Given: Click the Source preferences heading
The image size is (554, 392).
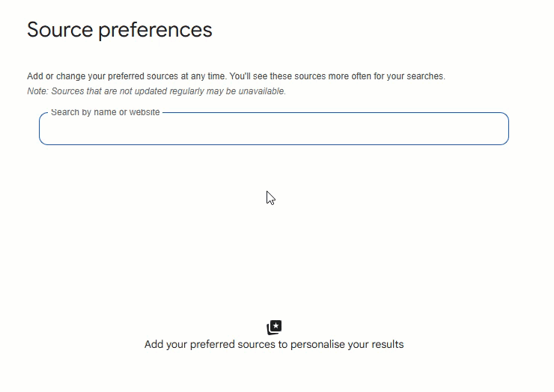Looking at the screenshot, I should [120, 30].
